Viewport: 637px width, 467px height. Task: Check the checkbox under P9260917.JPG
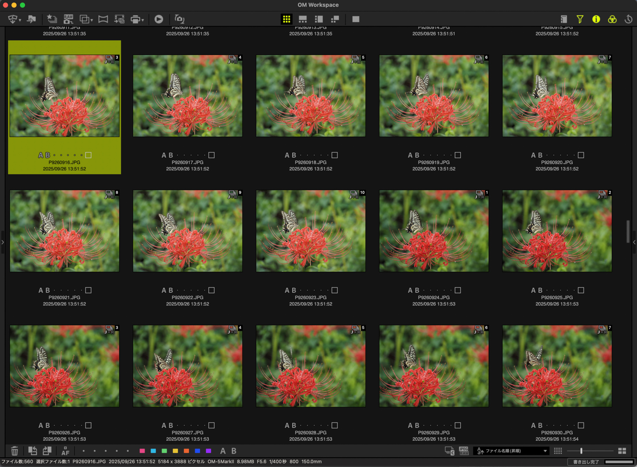coord(211,155)
